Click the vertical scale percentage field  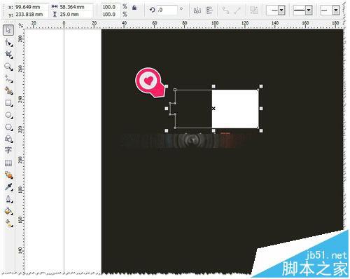click(x=111, y=14)
